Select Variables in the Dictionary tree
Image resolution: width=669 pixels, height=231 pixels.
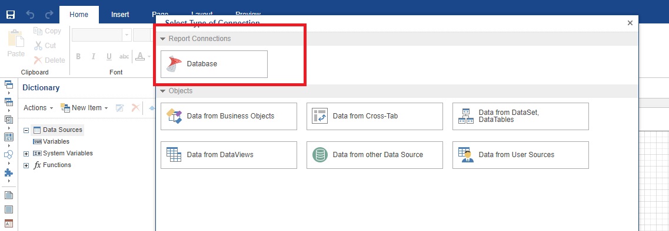coord(51,142)
